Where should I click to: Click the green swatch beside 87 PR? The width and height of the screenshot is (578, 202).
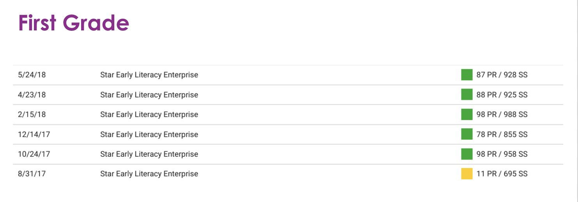click(x=466, y=75)
